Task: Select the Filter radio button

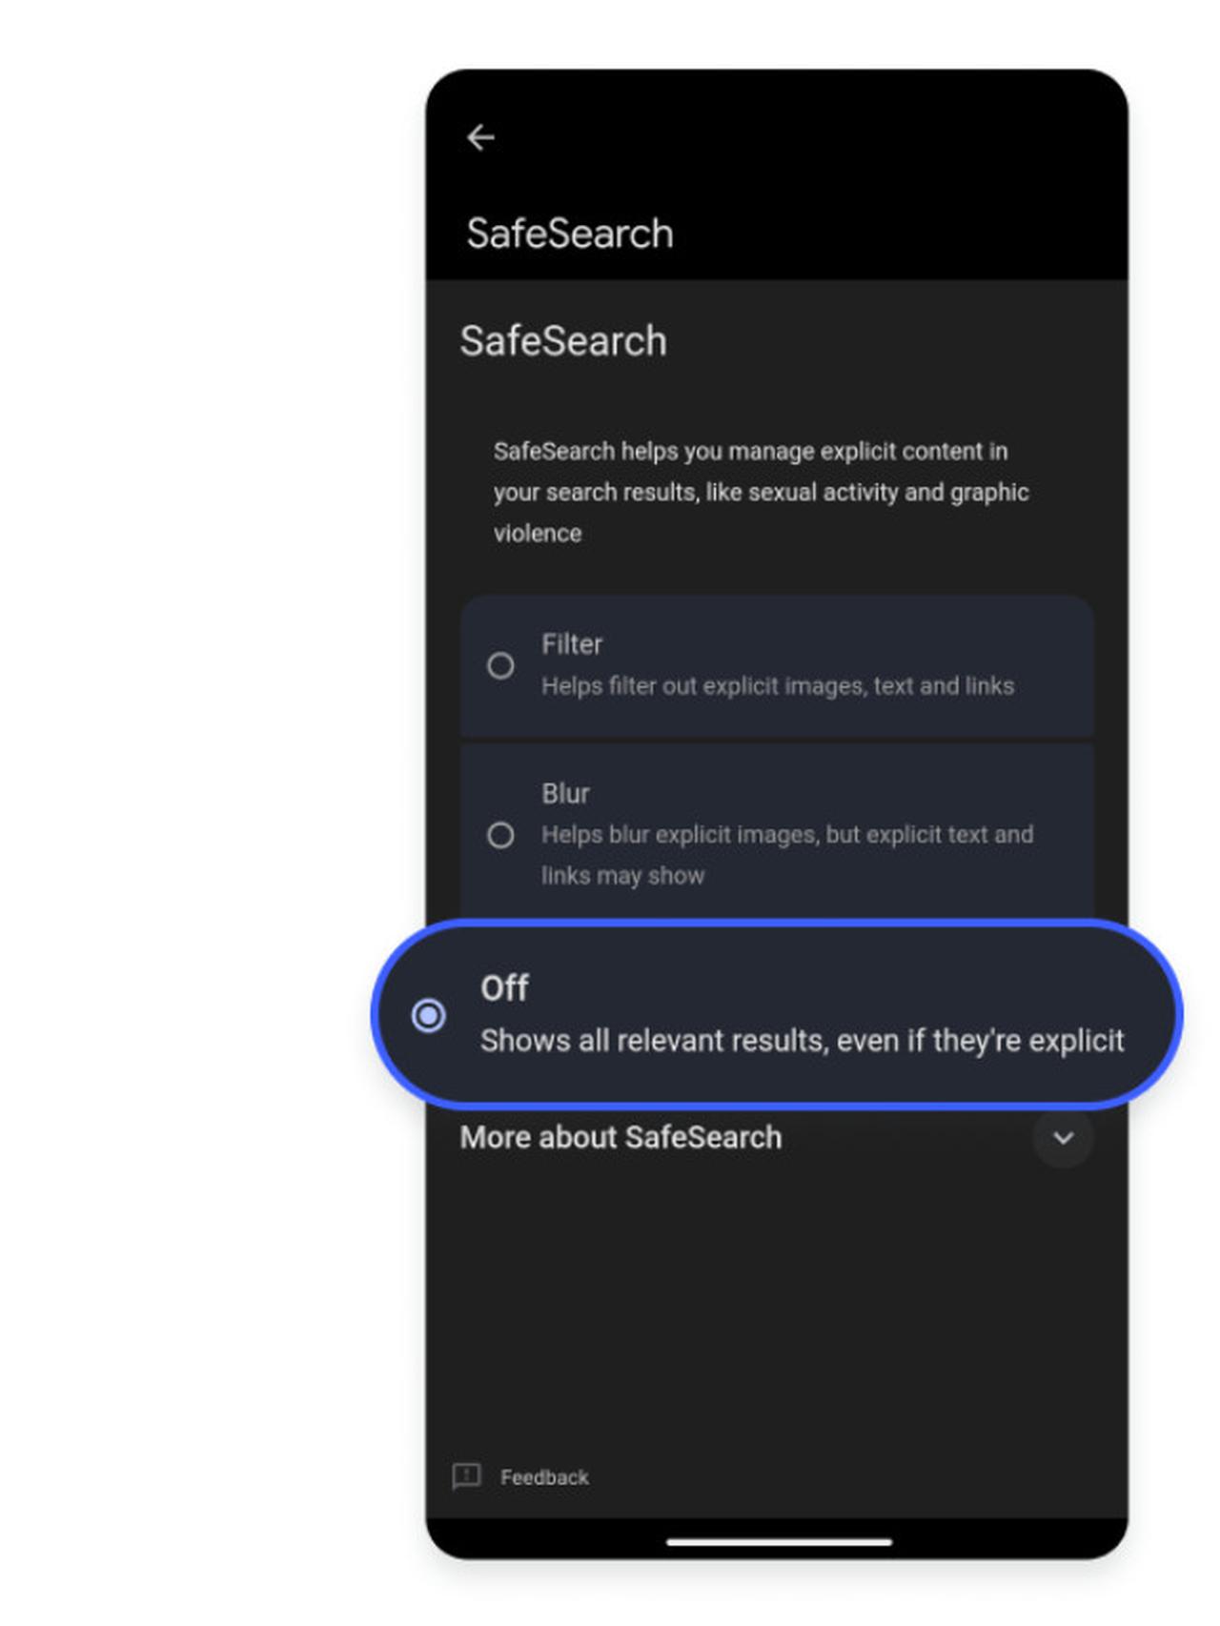Action: coord(501,665)
